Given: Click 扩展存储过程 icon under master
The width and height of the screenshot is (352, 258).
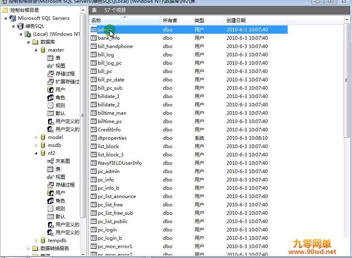Looking at the screenshot, I should [50, 82].
